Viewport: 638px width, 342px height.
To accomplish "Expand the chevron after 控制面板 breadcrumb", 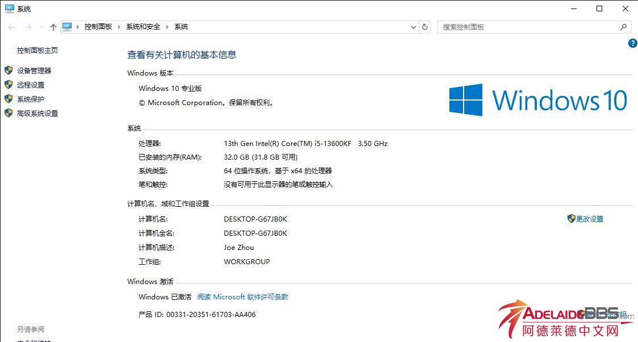I will click(x=119, y=27).
